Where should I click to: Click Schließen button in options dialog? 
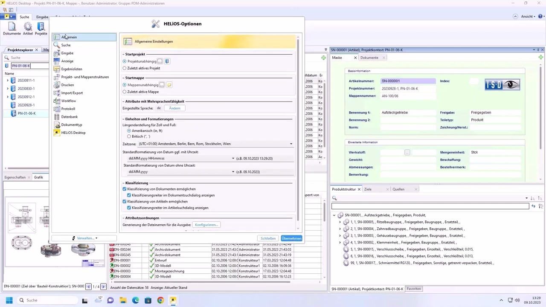click(268, 238)
